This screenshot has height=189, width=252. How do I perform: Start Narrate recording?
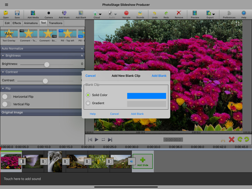coord(126,13)
